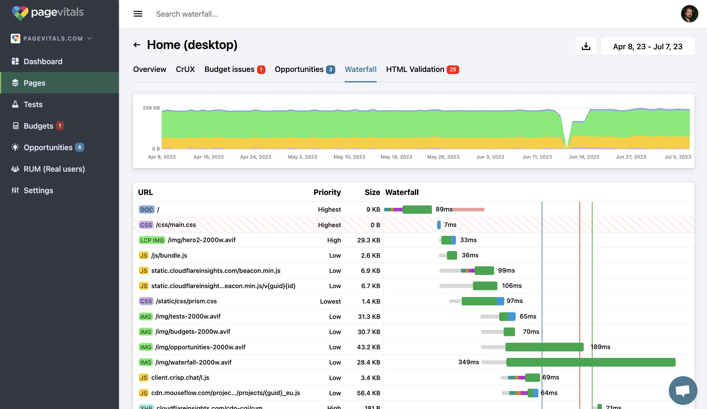Open the /img/hero2-2000w.avif request

pos(202,240)
